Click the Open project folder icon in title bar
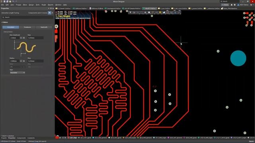The image size is (255, 143). click(x=10, y=2)
